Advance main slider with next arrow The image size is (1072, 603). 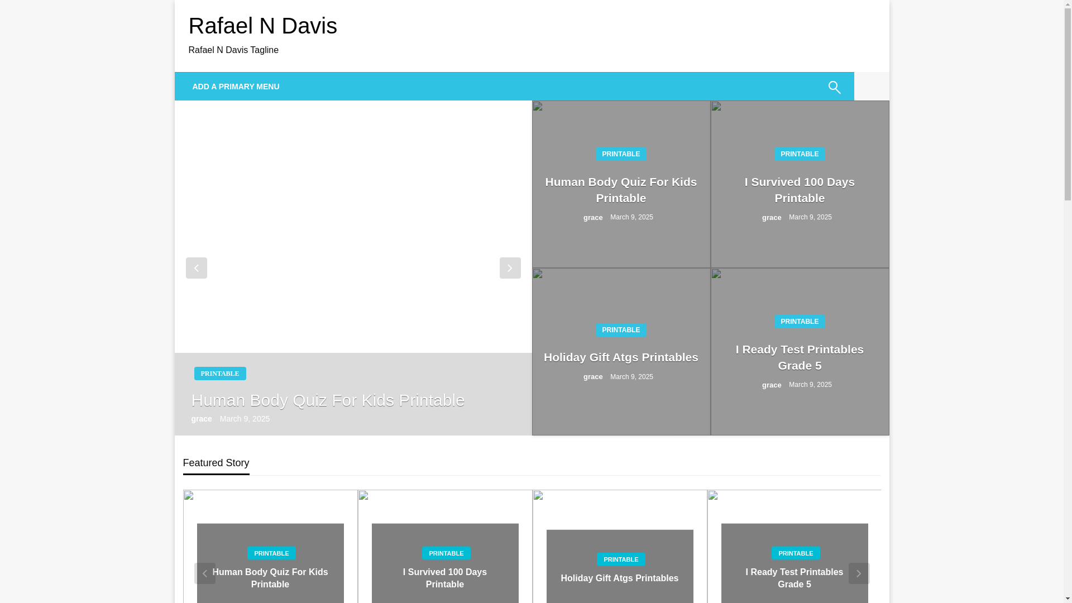tap(510, 268)
